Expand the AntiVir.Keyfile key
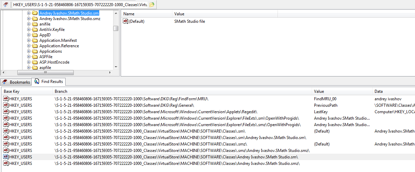Image resolution: width=415 pixels, height=172 pixels. tap(29, 30)
